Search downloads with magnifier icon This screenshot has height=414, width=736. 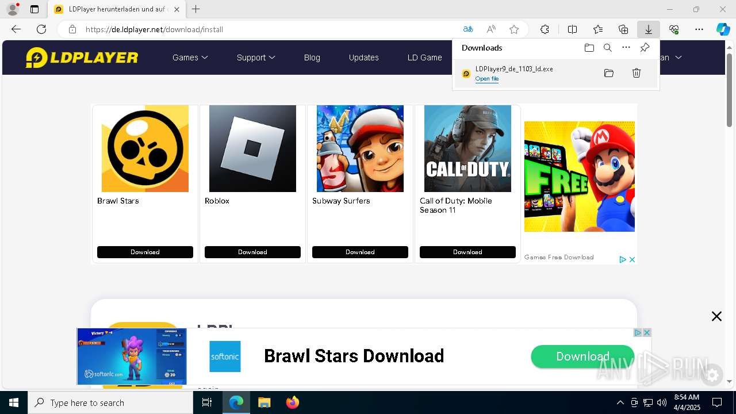click(x=607, y=48)
